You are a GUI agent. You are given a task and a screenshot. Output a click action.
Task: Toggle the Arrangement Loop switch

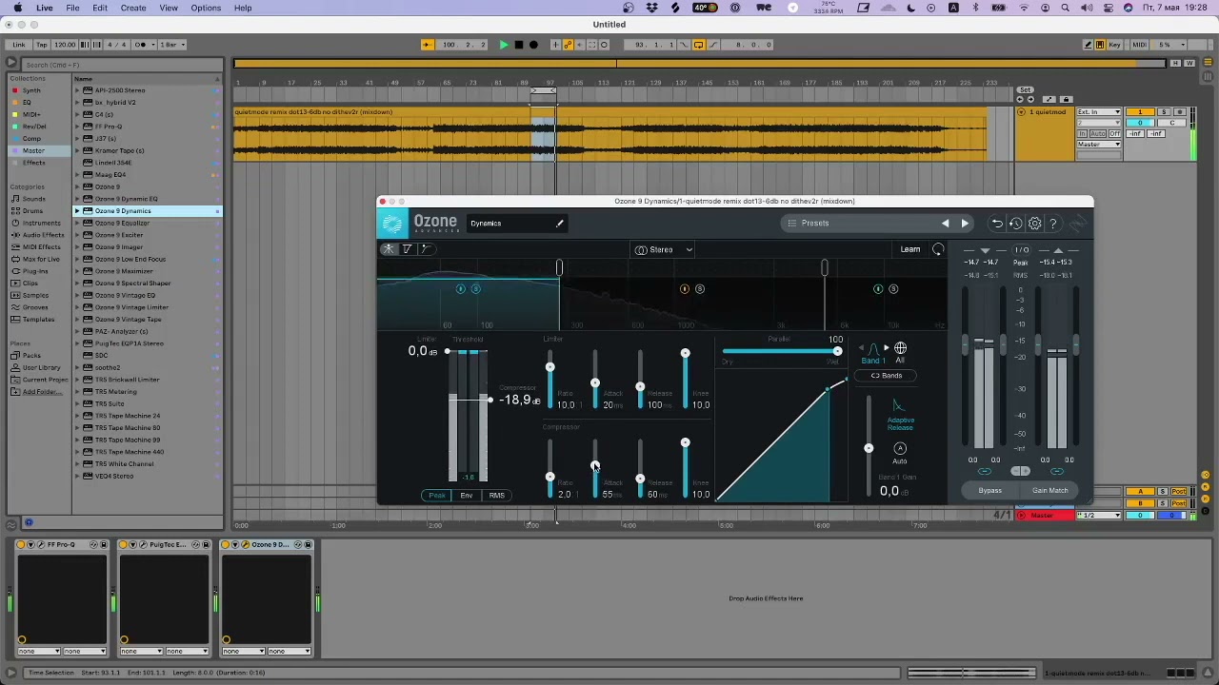[x=698, y=45]
